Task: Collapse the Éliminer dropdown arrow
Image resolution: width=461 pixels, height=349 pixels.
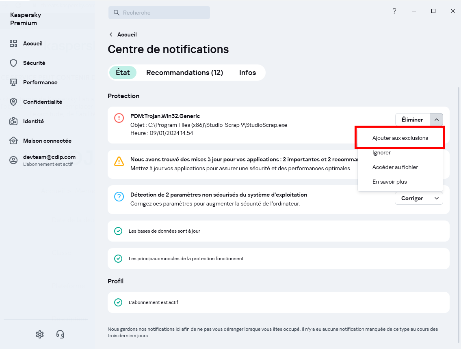Action: point(437,120)
